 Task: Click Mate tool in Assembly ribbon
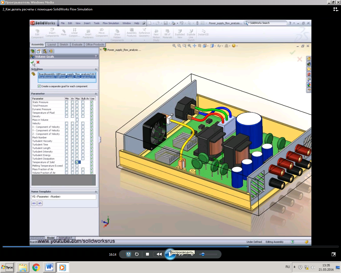coord(64,33)
